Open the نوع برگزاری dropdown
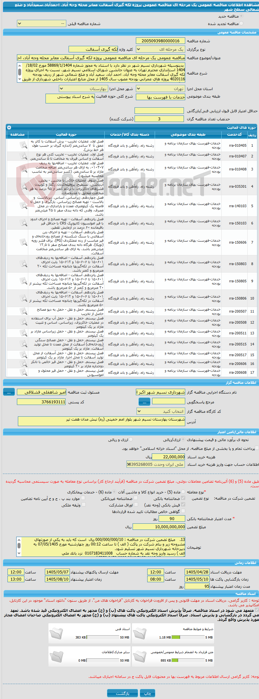This screenshot has width=259, height=699. [x=160, y=49]
